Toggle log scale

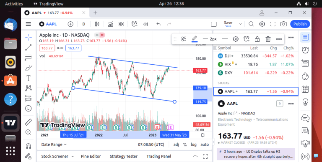pos(193,144)
